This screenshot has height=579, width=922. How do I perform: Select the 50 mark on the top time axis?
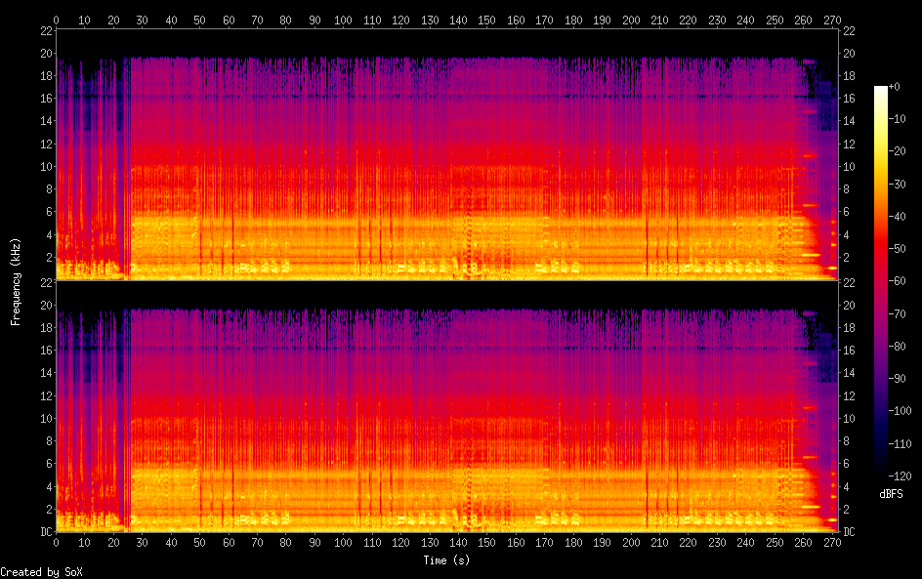[199, 19]
